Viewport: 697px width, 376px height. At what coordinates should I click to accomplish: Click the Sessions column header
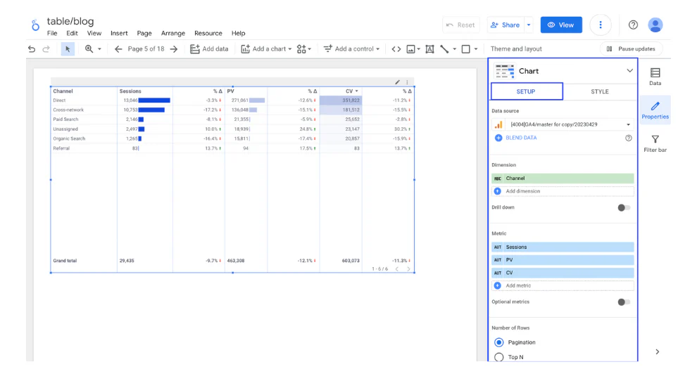tap(130, 91)
